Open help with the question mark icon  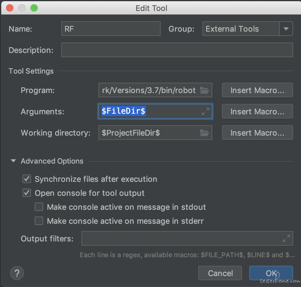pos(17,273)
